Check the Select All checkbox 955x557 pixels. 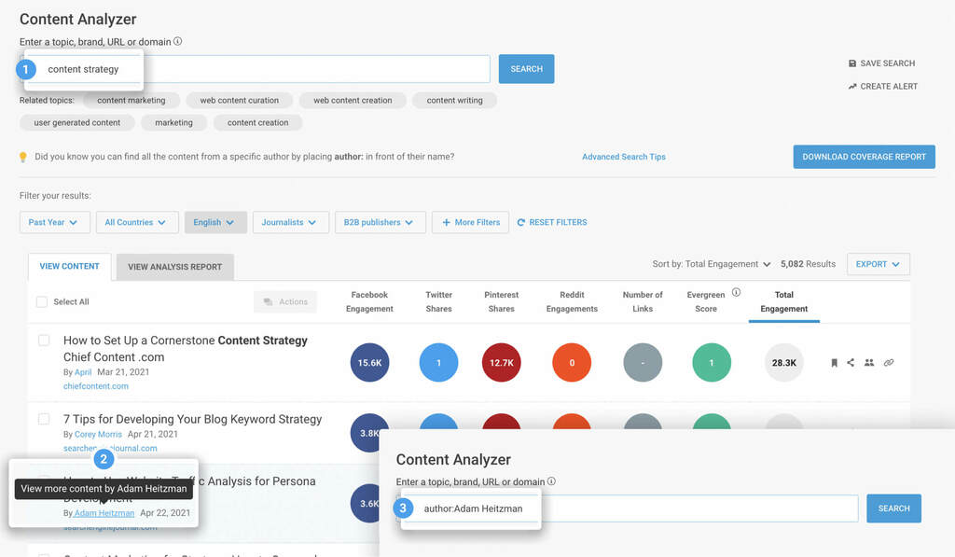click(41, 302)
